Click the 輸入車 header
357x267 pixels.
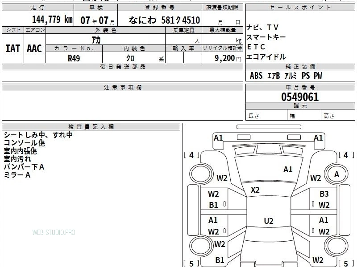click(x=183, y=49)
